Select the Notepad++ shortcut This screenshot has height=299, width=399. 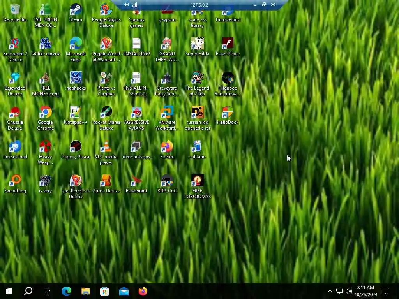(x=76, y=116)
